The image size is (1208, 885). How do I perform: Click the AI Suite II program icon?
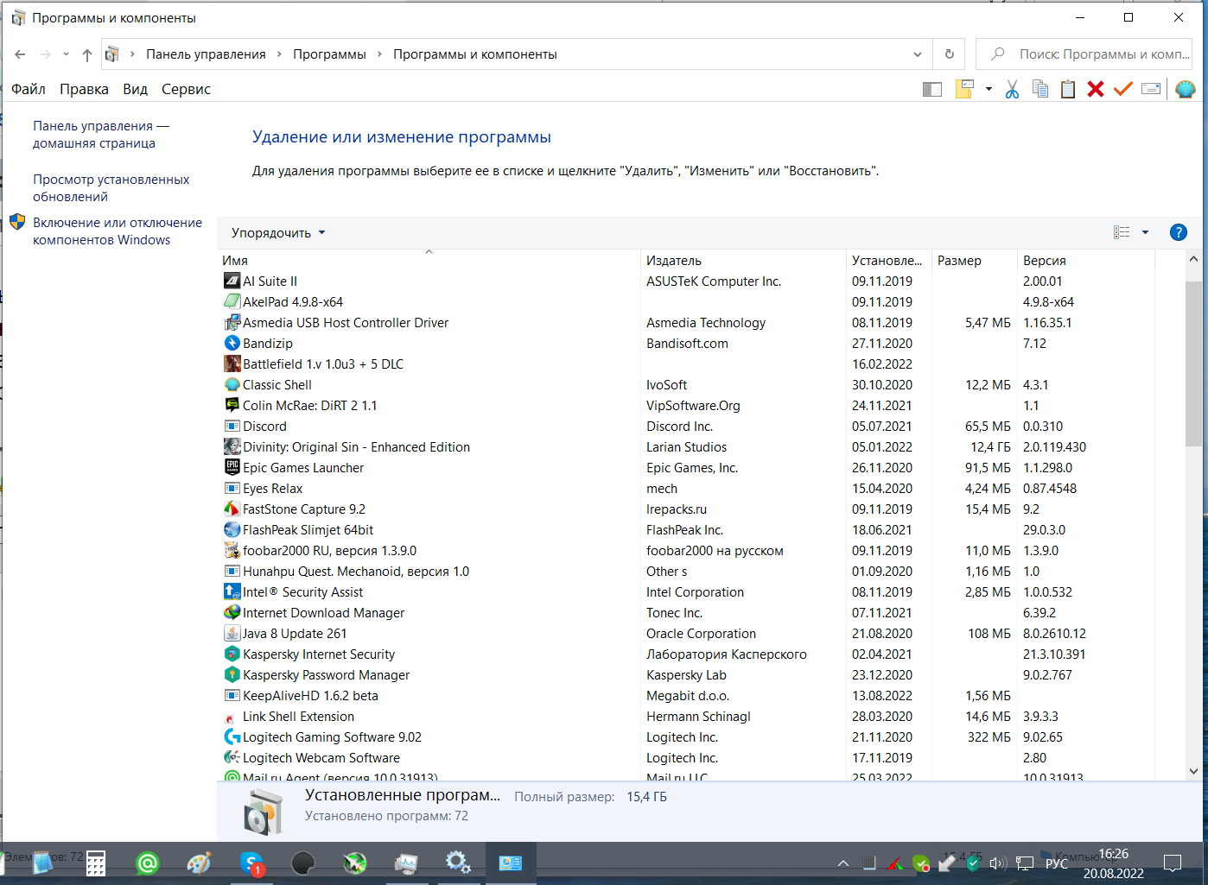[x=232, y=281]
